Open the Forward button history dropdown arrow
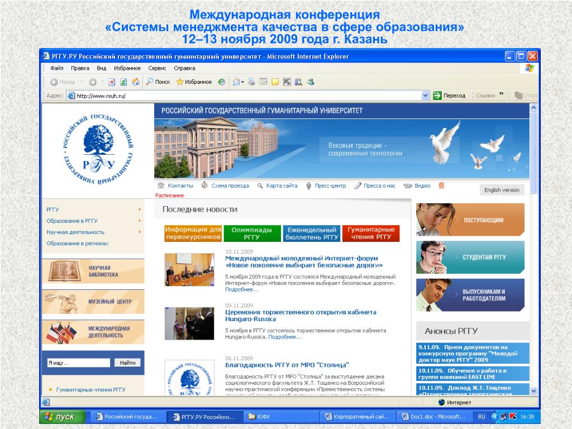Image resolution: width=572 pixels, height=429 pixels. [103, 82]
